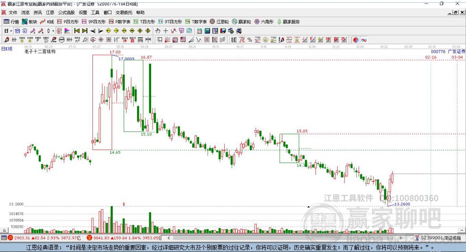The width and height of the screenshot is (466, 252).
Task: Click the status bar grid icon
Action: click(4, 238)
